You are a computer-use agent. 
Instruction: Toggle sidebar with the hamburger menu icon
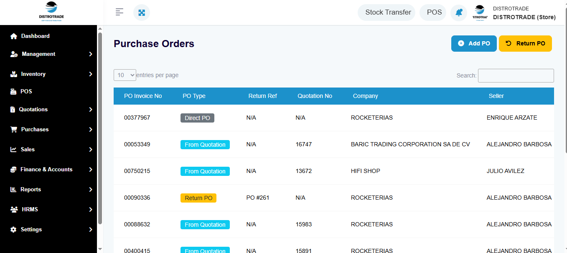coord(120,12)
